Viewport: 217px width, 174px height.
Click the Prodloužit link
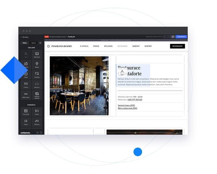(71, 37)
